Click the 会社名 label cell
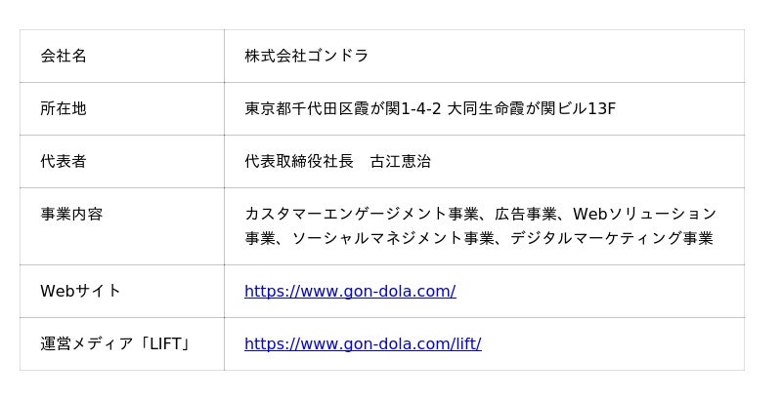The image size is (782, 400). pyautogui.click(x=64, y=56)
